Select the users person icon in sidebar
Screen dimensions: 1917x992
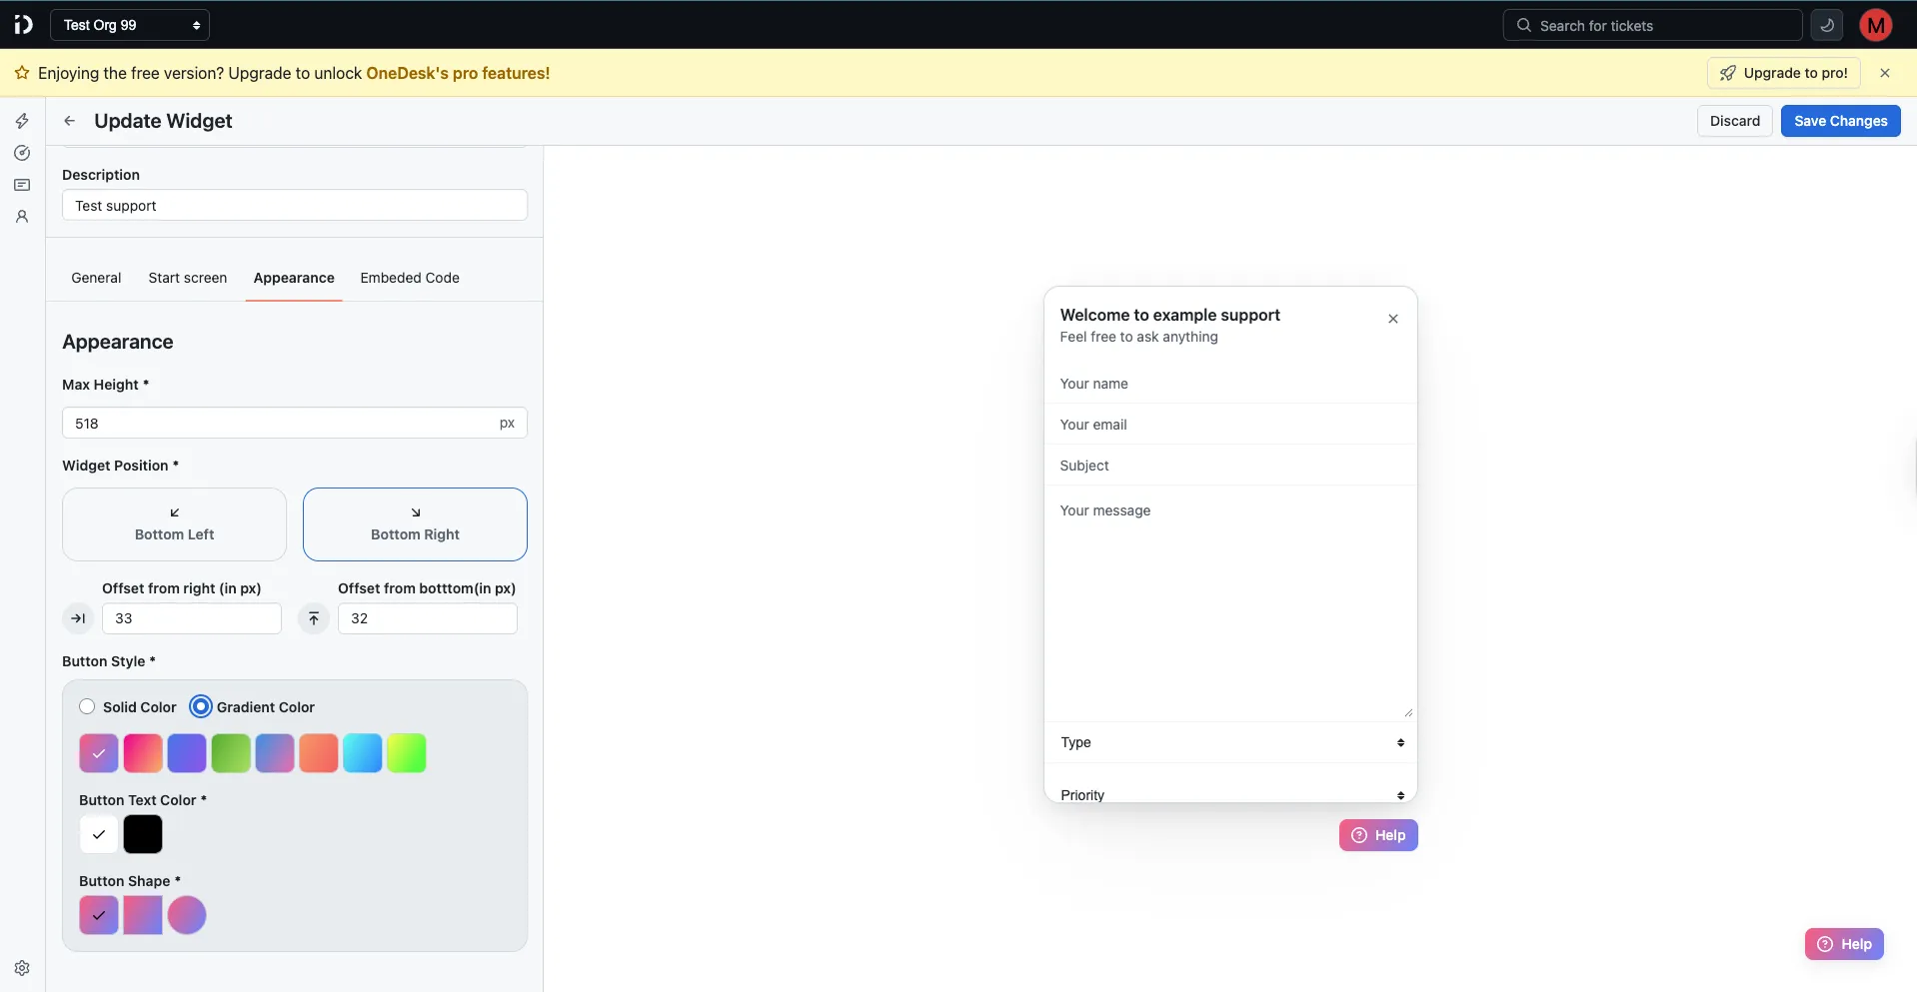[21, 217]
